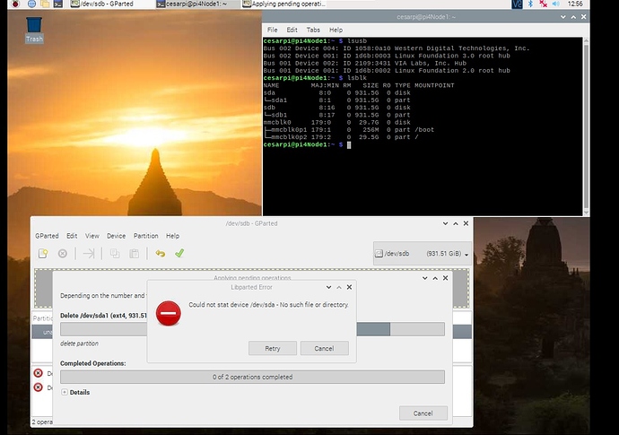The height and width of the screenshot is (435, 619).
Task: Click the New partition toolbar icon
Action: (x=43, y=254)
